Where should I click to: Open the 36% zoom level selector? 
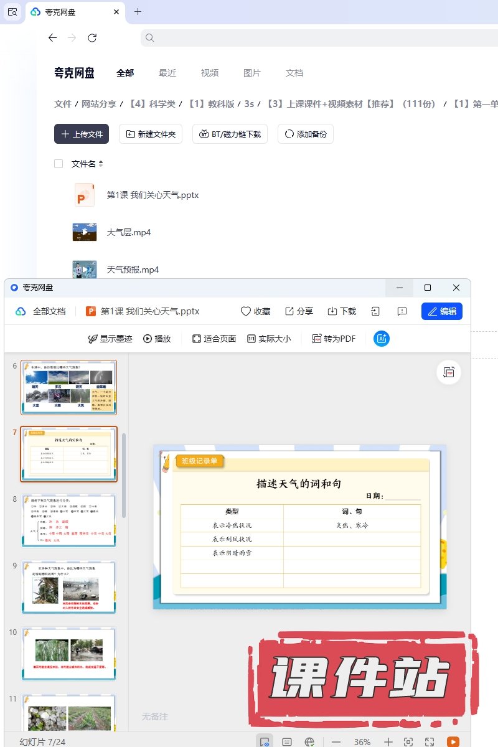click(x=362, y=741)
